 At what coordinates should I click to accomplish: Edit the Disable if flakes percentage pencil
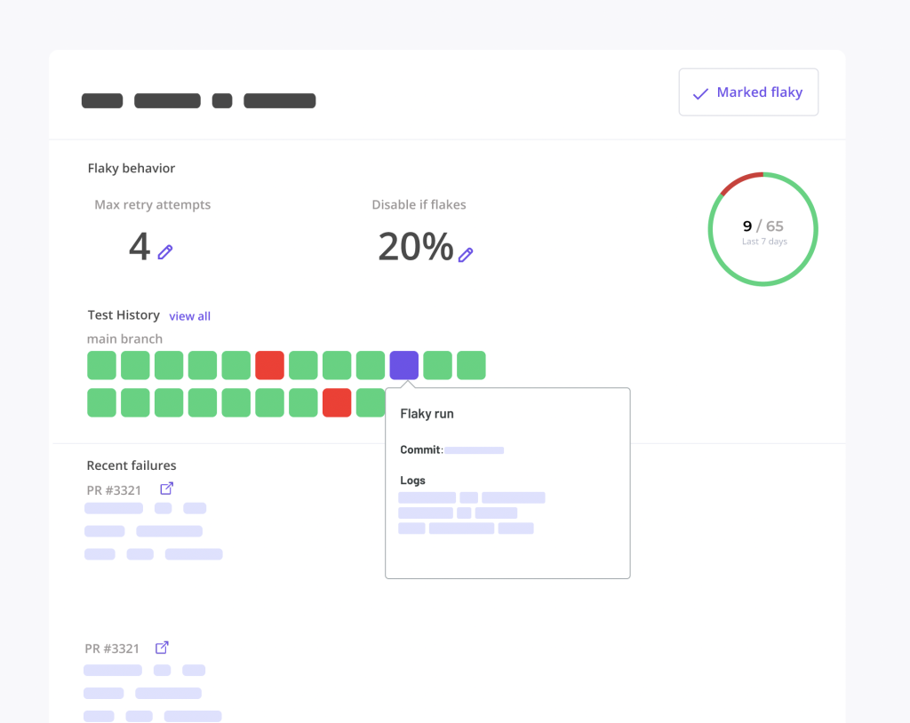[x=466, y=255]
